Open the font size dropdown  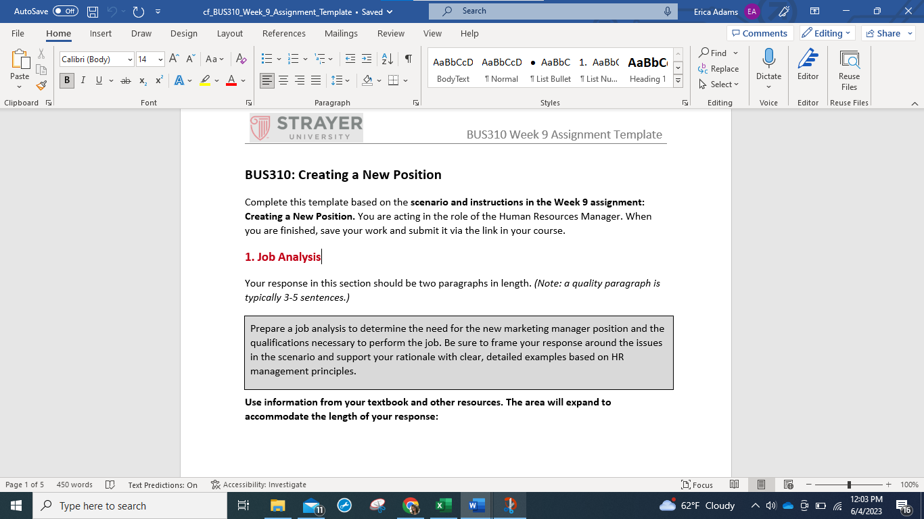point(160,59)
